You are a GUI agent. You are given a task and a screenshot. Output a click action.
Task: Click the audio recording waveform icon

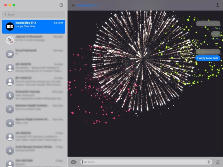tap(208, 162)
